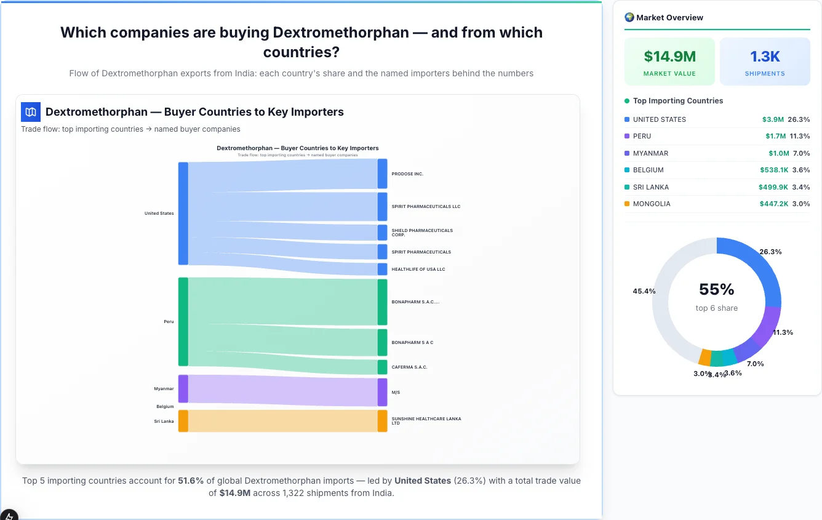The height and width of the screenshot is (520, 822).
Task: Click the $3.9M value for UNITED STATES
Action: coord(775,119)
